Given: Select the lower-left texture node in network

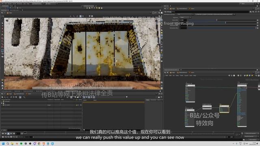Looking at the screenshot, I should click(190, 118).
